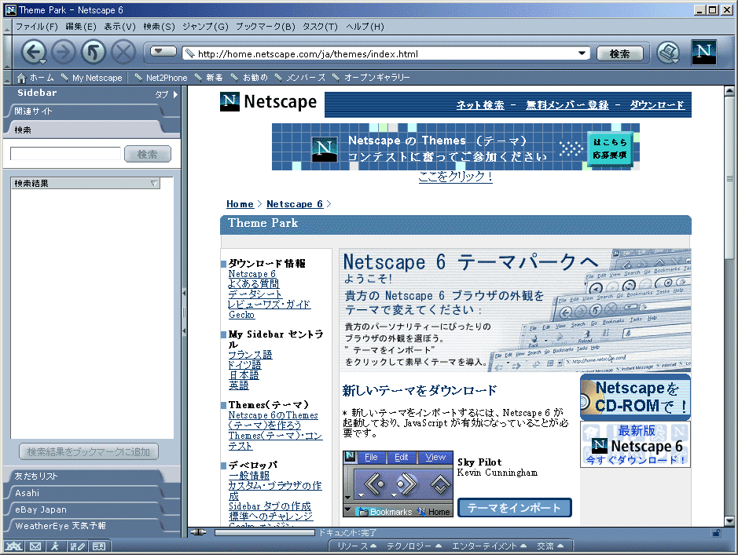Open the dropdown button left of URL bar
The height and width of the screenshot is (555, 738).
click(163, 51)
